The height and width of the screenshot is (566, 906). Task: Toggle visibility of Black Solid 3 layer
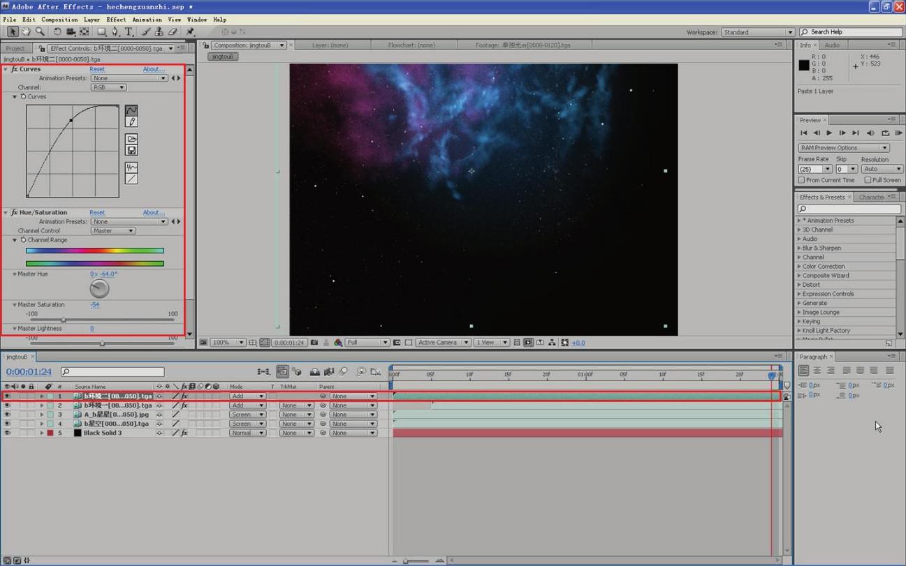[x=7, y=433]
